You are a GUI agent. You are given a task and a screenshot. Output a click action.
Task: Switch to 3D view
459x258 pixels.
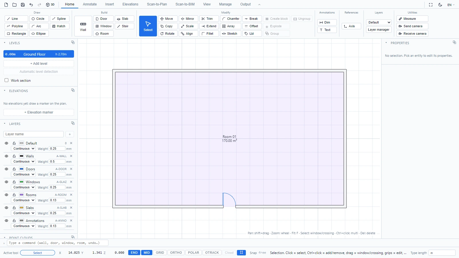(50, 5)
